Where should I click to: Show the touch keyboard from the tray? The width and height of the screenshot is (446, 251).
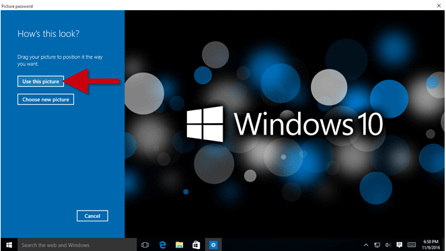(412, 245)
